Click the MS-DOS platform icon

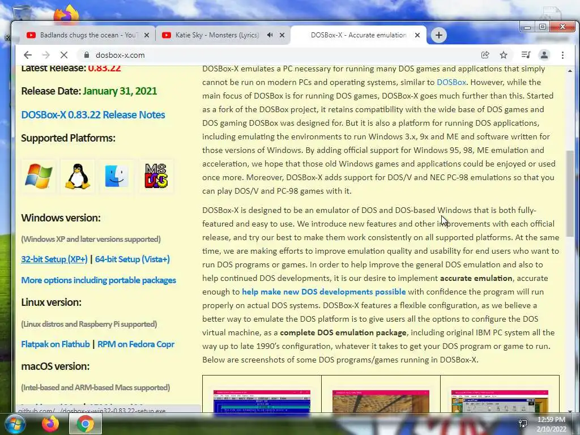[156, 176]
